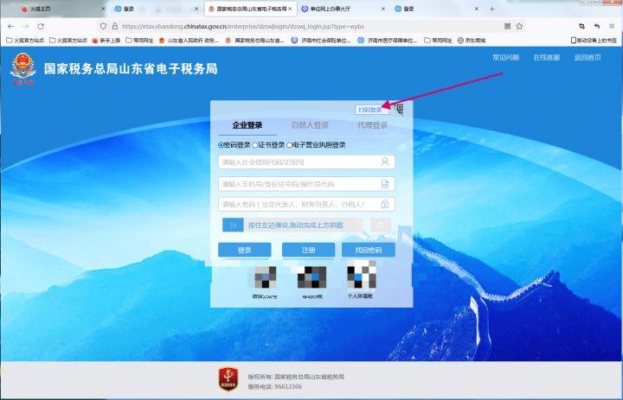The width and height of the screenshot is (623, 400).
Task: Focus the phone or ID number input field
Action: (306, 184)
